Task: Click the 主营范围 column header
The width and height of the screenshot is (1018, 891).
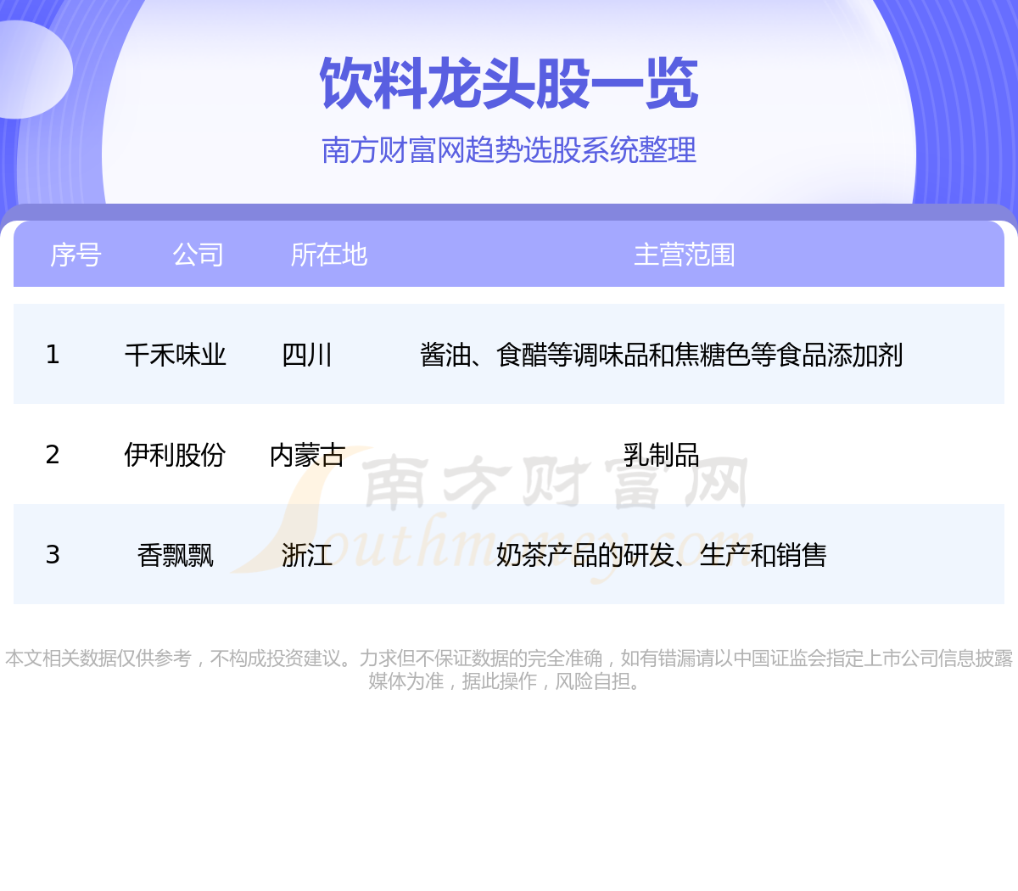Action: 684,255
